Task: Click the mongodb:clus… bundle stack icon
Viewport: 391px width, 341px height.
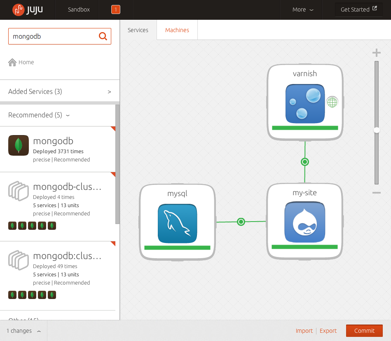Action: click(19, 260)
